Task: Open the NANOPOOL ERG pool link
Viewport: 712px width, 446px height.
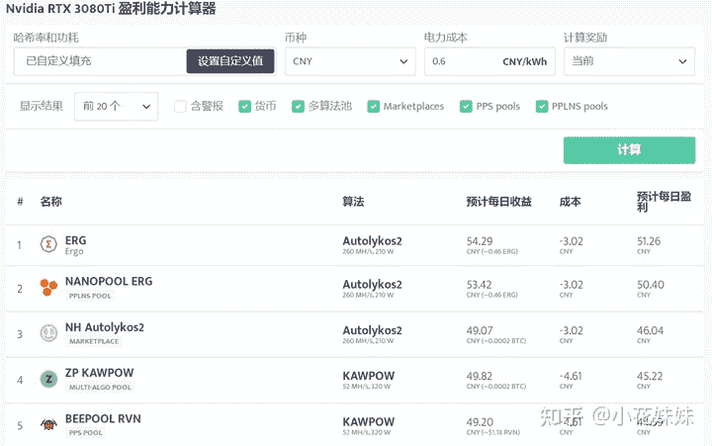Action: [x=109, y=282]
